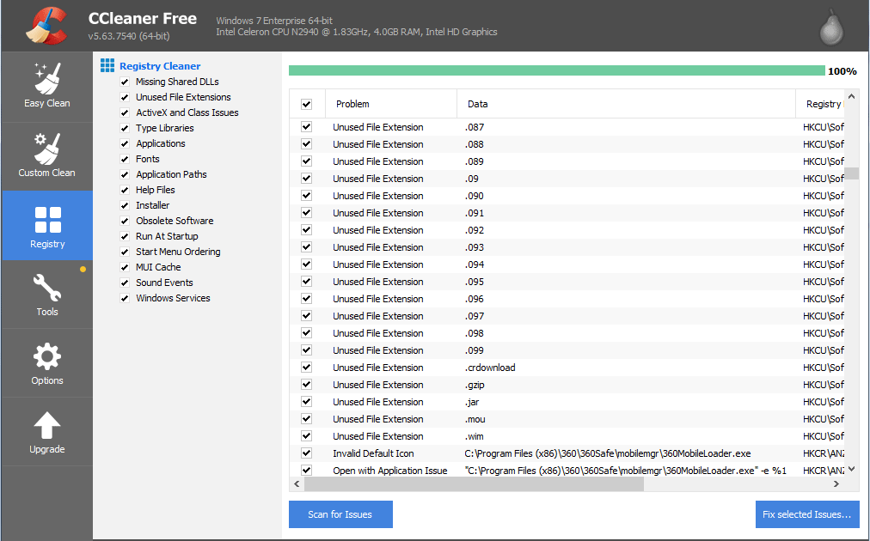This screenshot has height=541, width=870.
Task: Click the 100% progress label
Action: (x=842, y=71)
